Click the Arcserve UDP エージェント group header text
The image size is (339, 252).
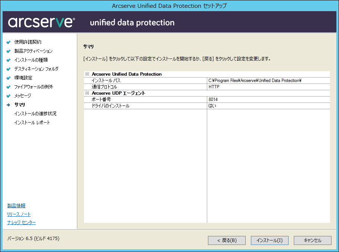tap(118, 93)
